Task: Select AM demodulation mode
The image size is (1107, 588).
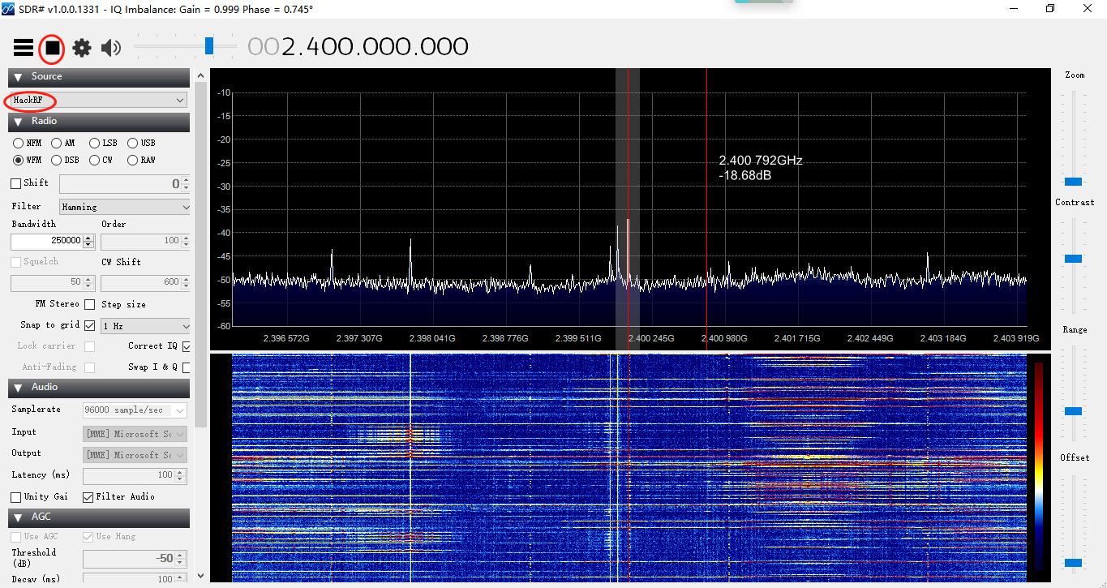Action: [56, 143]
